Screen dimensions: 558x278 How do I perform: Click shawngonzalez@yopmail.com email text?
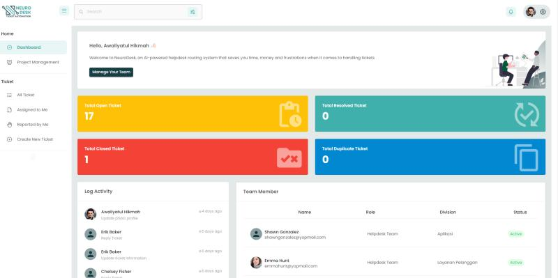pyautogui.click(x=295, y=237)
